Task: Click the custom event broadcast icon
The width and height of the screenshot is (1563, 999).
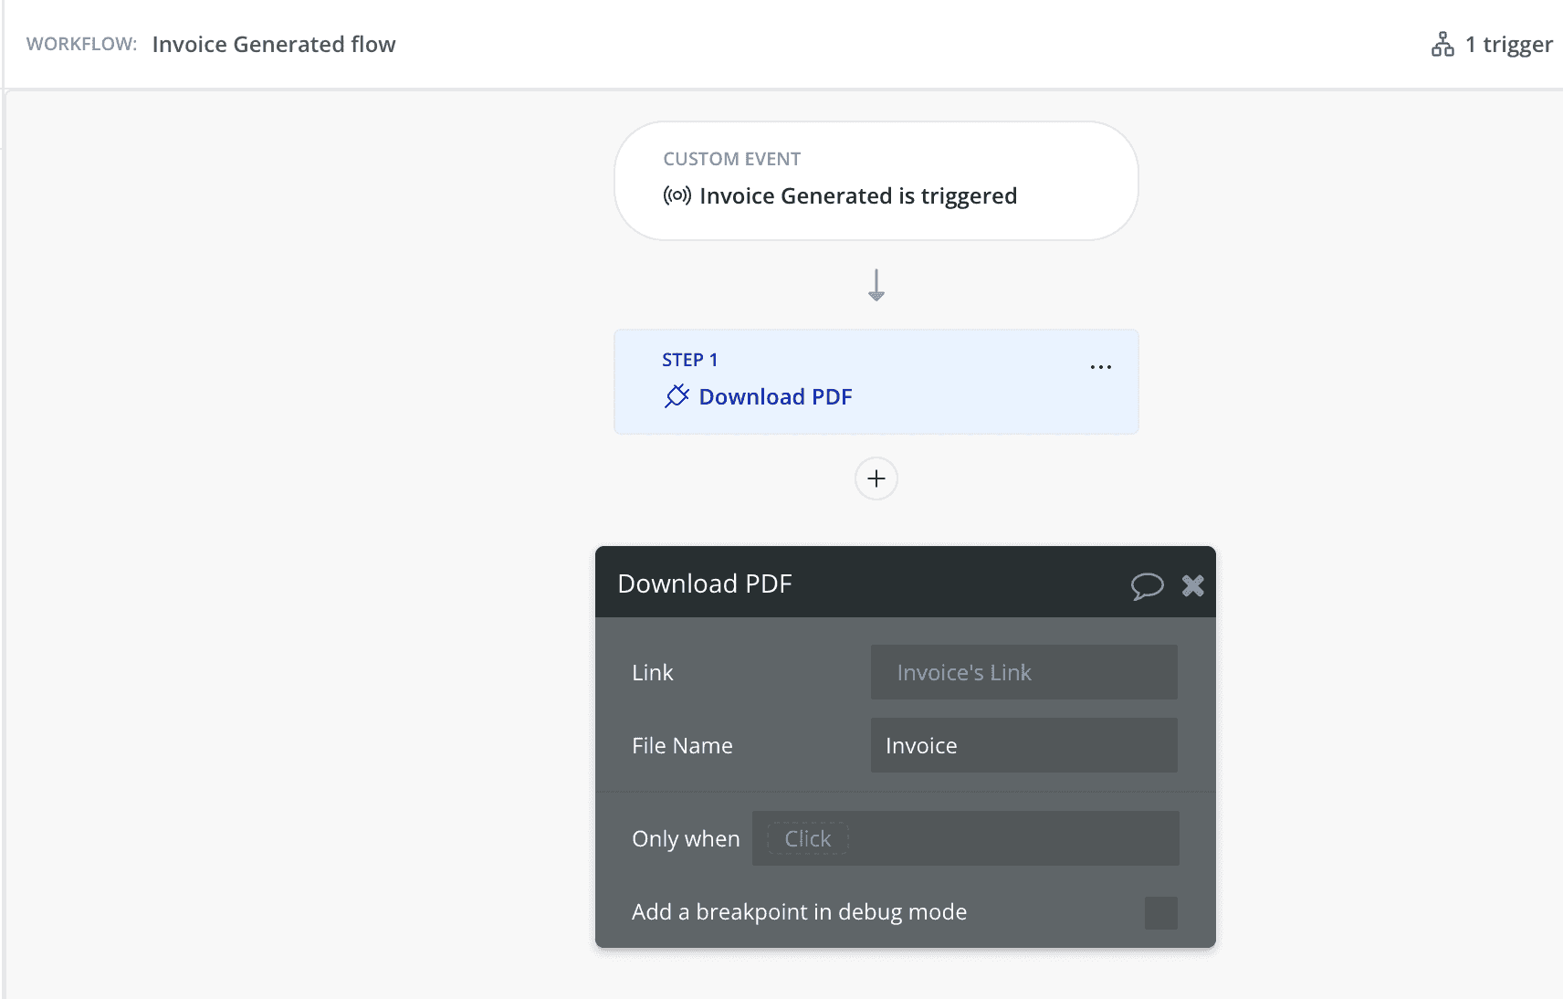Action: 677,195
